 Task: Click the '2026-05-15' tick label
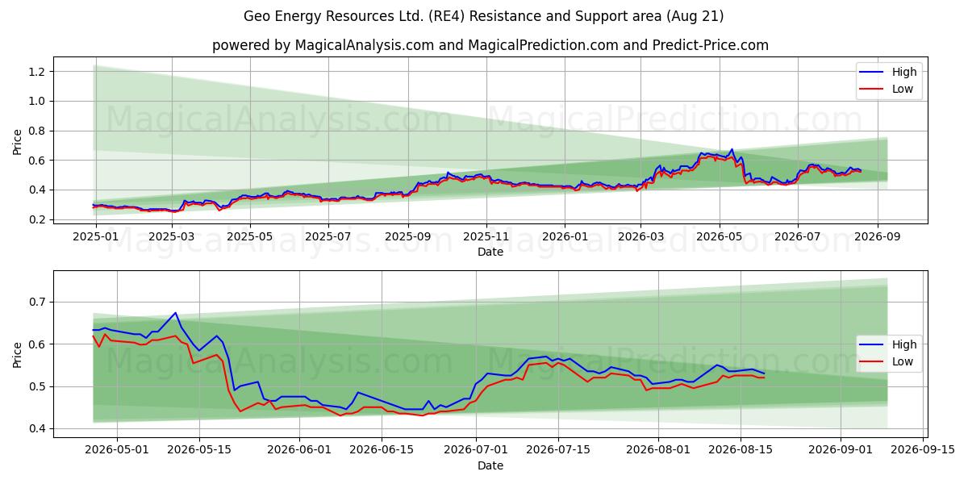[x=199, y=450]
